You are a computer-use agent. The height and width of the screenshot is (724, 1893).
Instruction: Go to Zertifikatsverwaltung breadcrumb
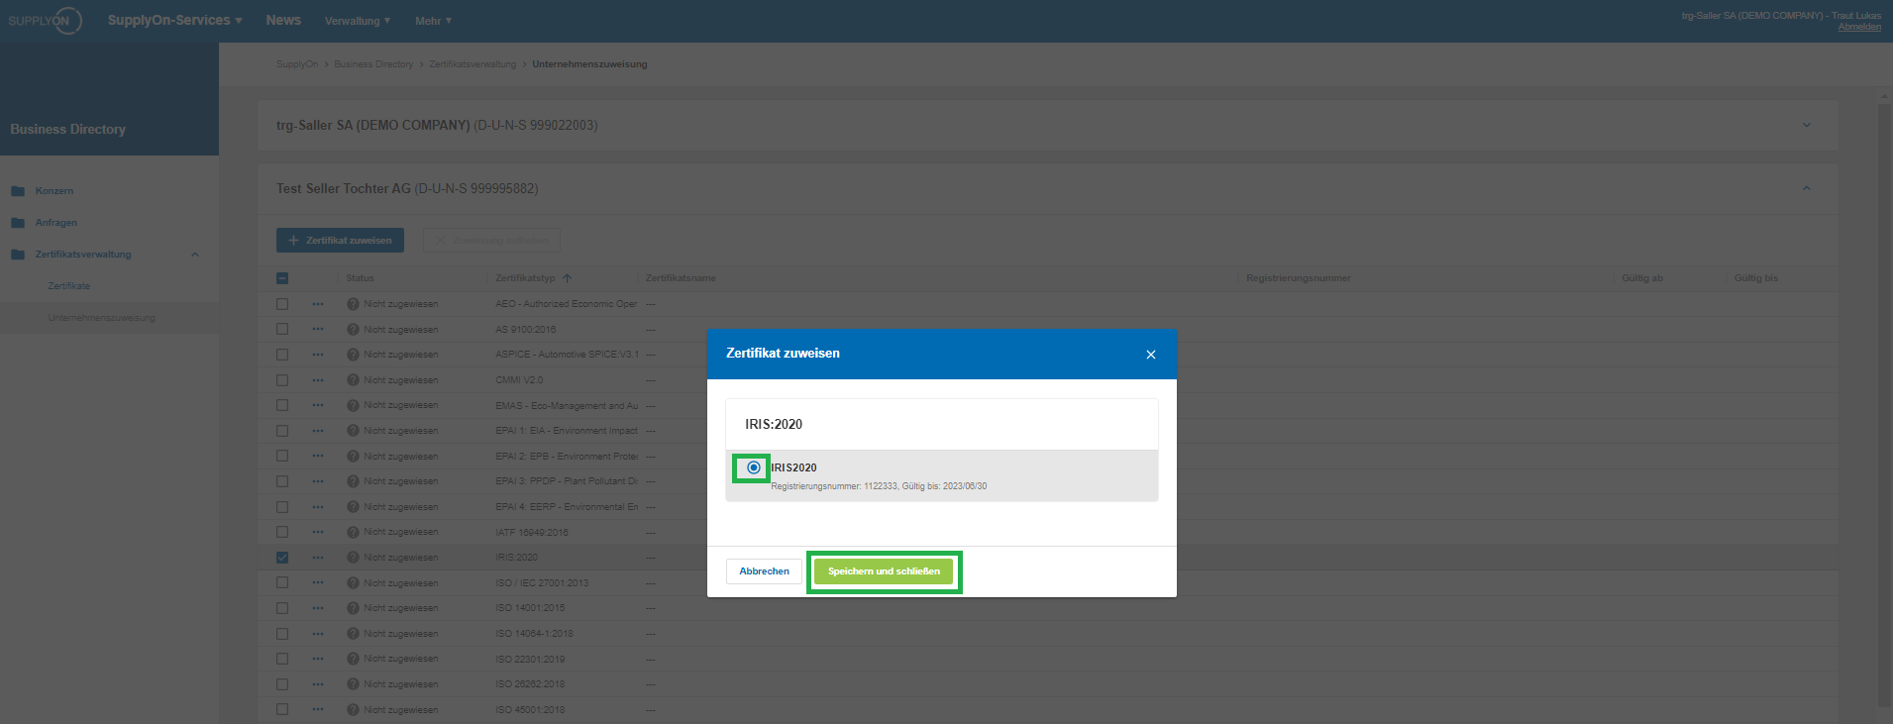(x=473, y=64)
